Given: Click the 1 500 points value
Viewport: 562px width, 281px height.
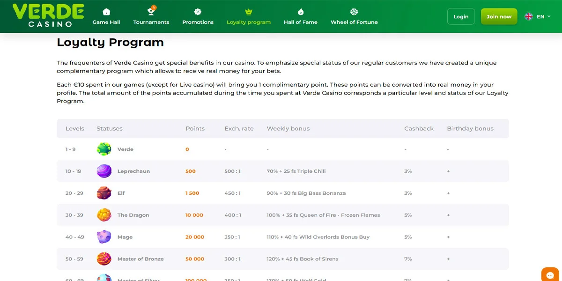Looking at the screenshot, I should click(192, 193).
